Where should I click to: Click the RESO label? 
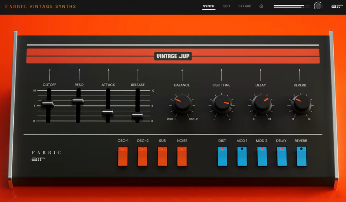point(79,85)
